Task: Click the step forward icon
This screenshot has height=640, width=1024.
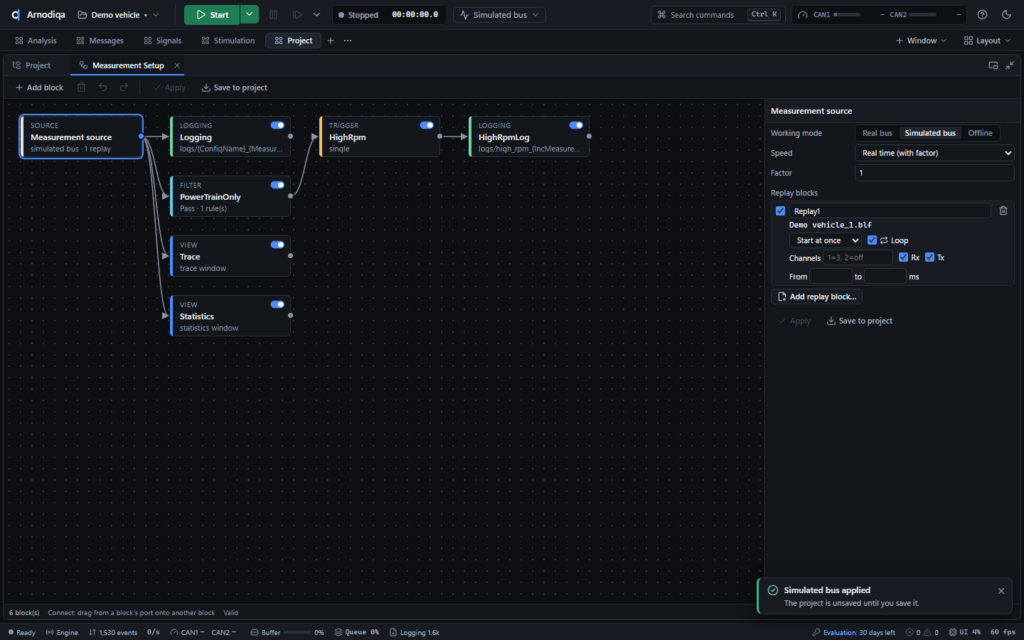Action: pyautogui.click(x=297, y=15)
